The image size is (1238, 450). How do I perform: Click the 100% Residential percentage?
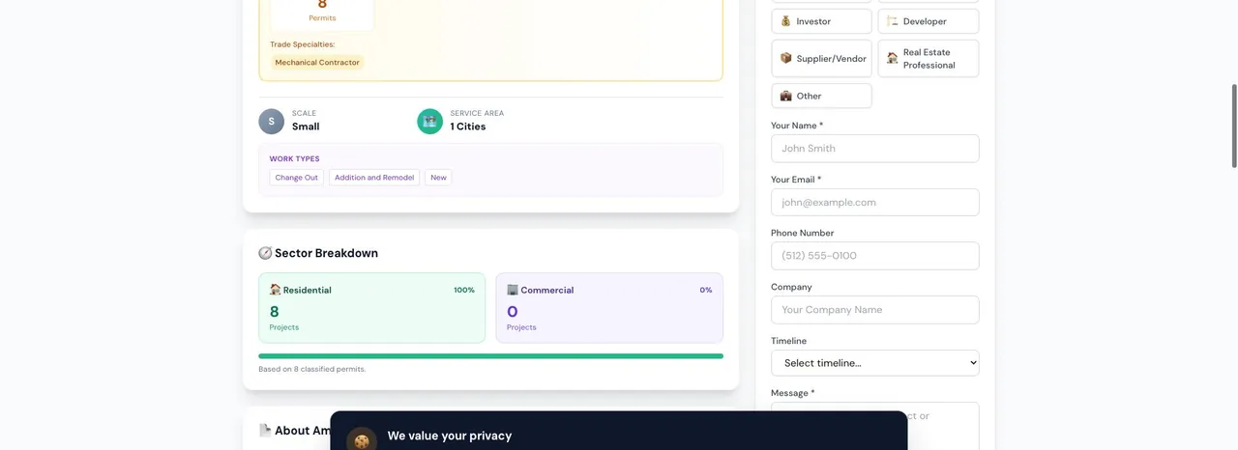tap(464, 290)
